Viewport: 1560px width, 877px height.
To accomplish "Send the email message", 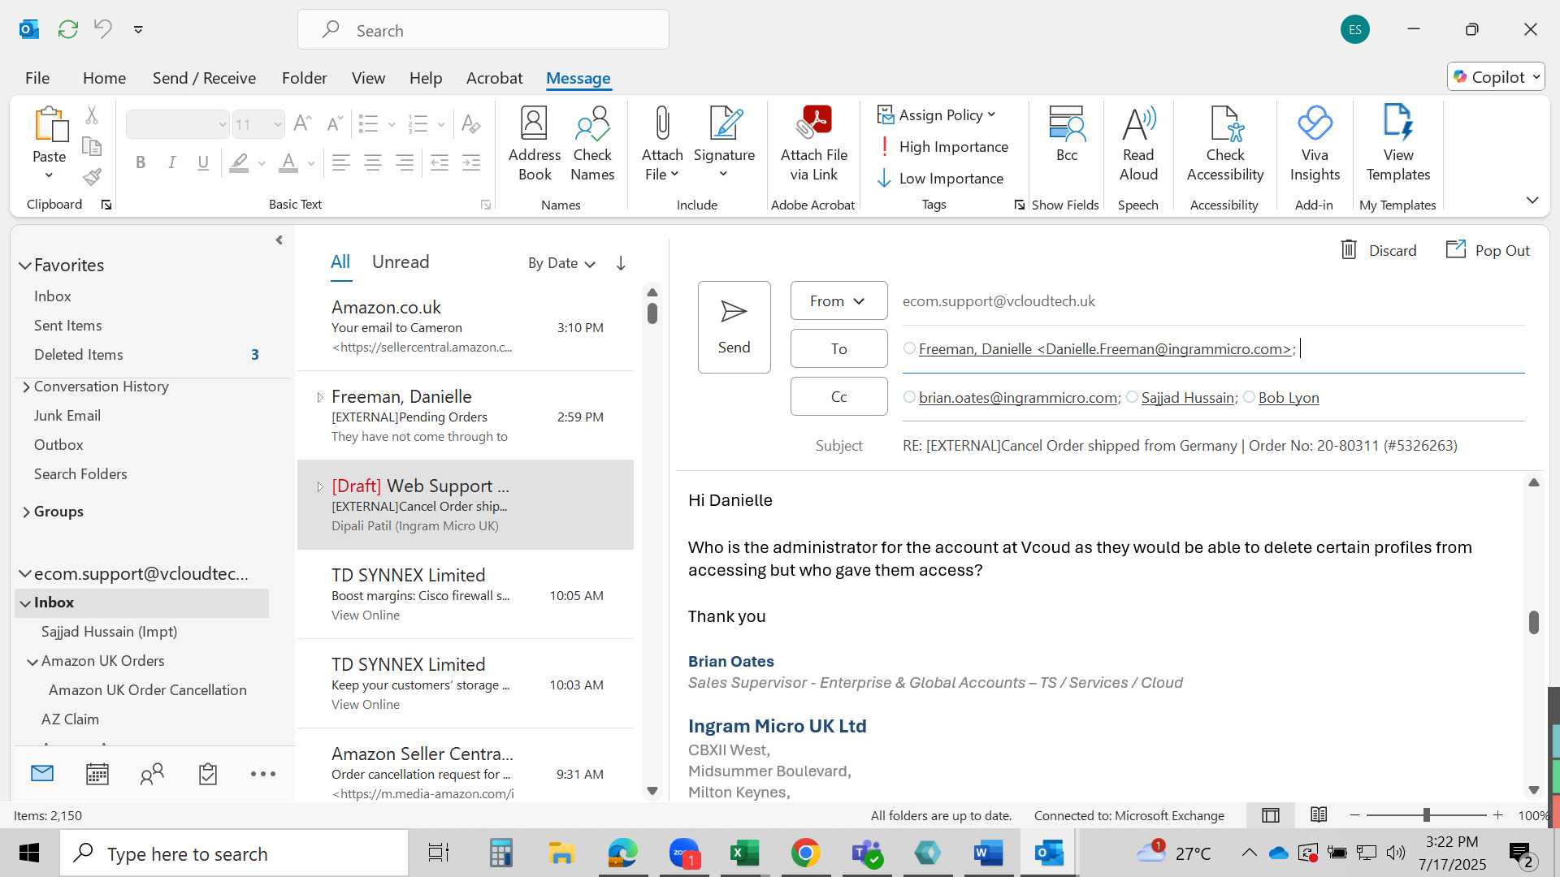I will click(x=734, y=327).
